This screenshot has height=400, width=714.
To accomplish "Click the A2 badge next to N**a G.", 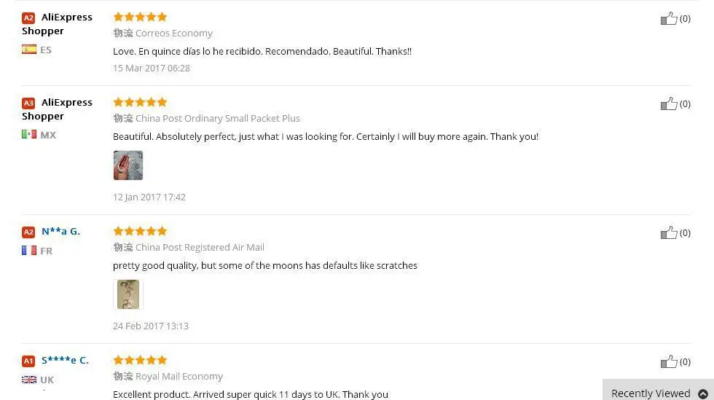I will [x=28, y=232].
